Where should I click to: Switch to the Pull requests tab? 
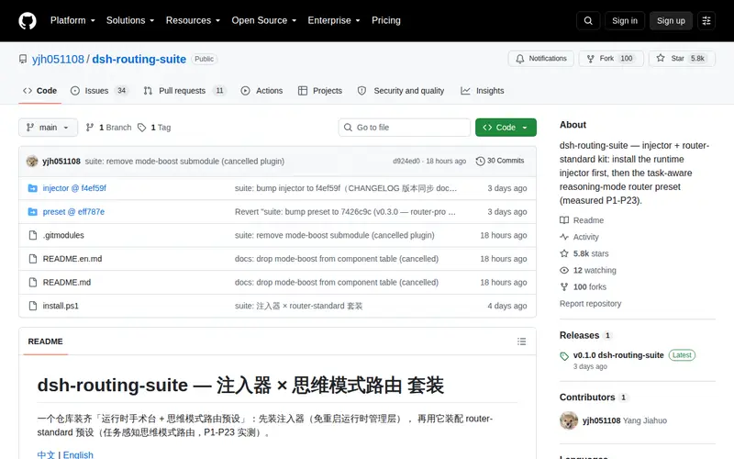(x=184, y=91)
